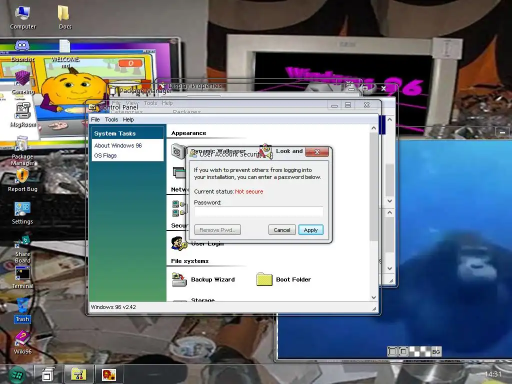Click the Dynamic Wallpaper icon under Appearance
The image size is (512, 384).
[178, 151]
